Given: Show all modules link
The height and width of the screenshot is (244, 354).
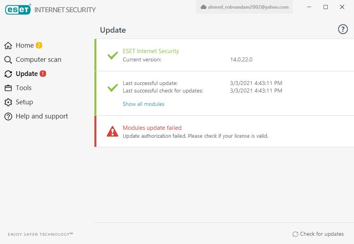Looking at the screenshot, I should [144, 104].
